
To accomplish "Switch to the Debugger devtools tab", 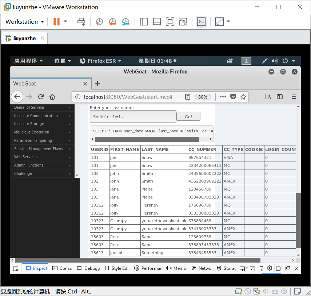I will click(x=88, y=268).
